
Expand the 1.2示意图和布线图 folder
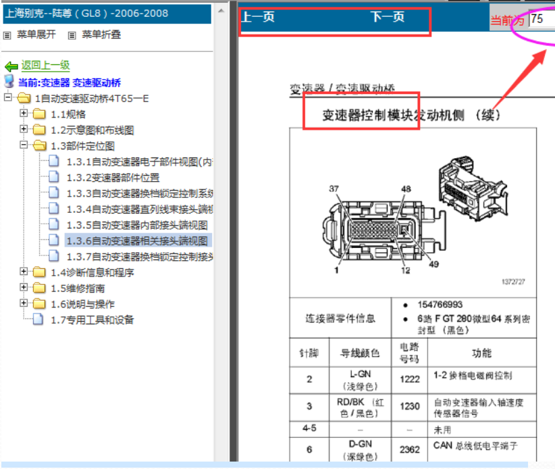click(x=24, y=129)
